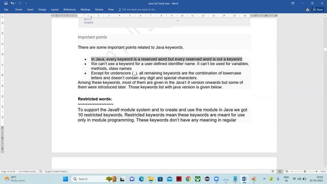Open the weather widget on the taskbar
This screenshot has width=327, height=184.
pyautogui.click(x=15, y=179)
